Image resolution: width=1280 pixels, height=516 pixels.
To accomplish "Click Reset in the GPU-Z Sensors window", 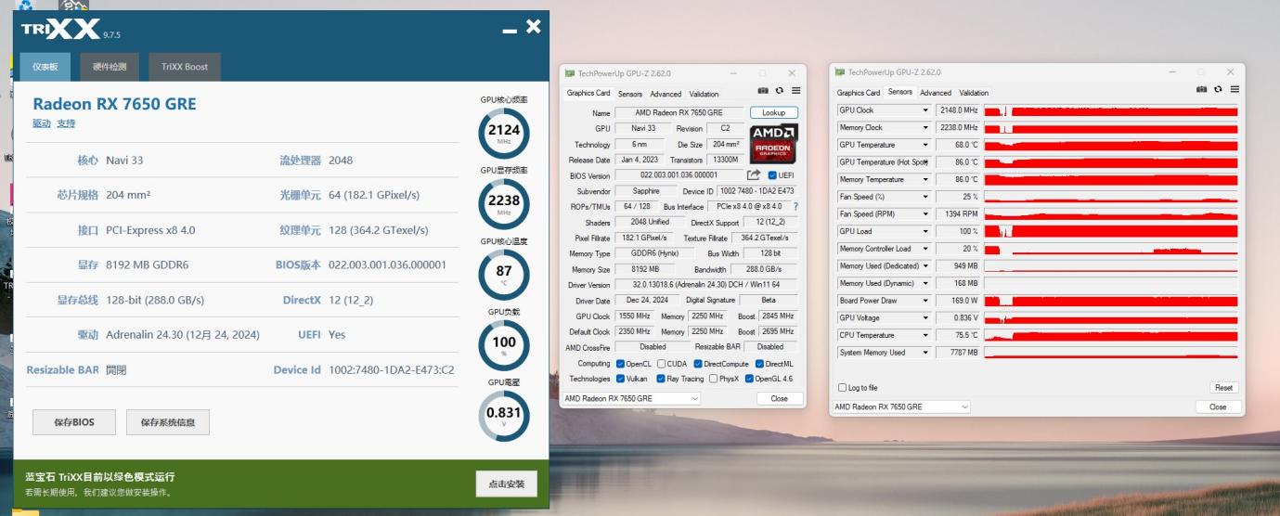I will click(1224, 388).
